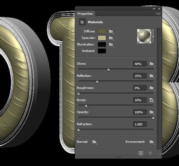
Task: Open the Normal map folder menu
Action: pos(94,142)
